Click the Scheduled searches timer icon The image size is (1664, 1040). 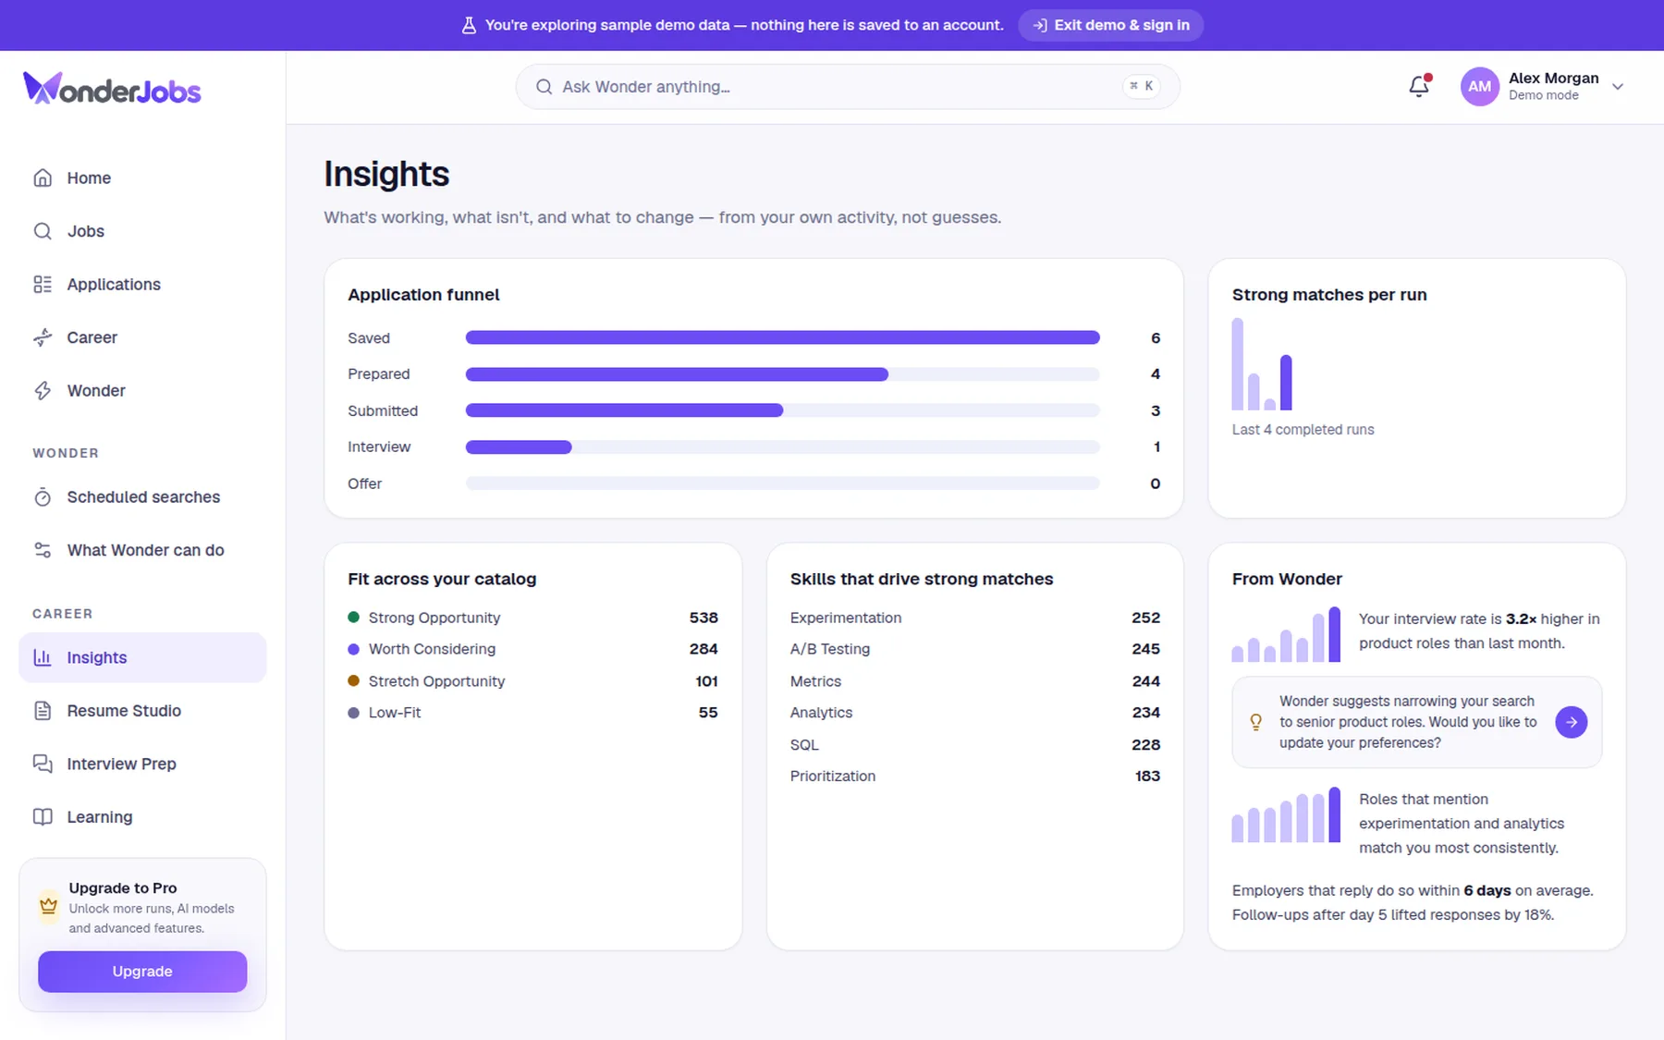click(43, 497)
